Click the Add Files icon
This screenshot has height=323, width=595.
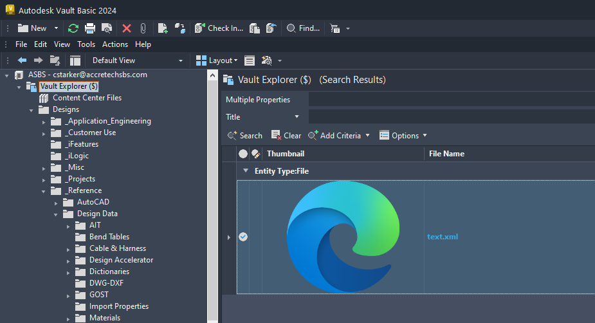163,28
